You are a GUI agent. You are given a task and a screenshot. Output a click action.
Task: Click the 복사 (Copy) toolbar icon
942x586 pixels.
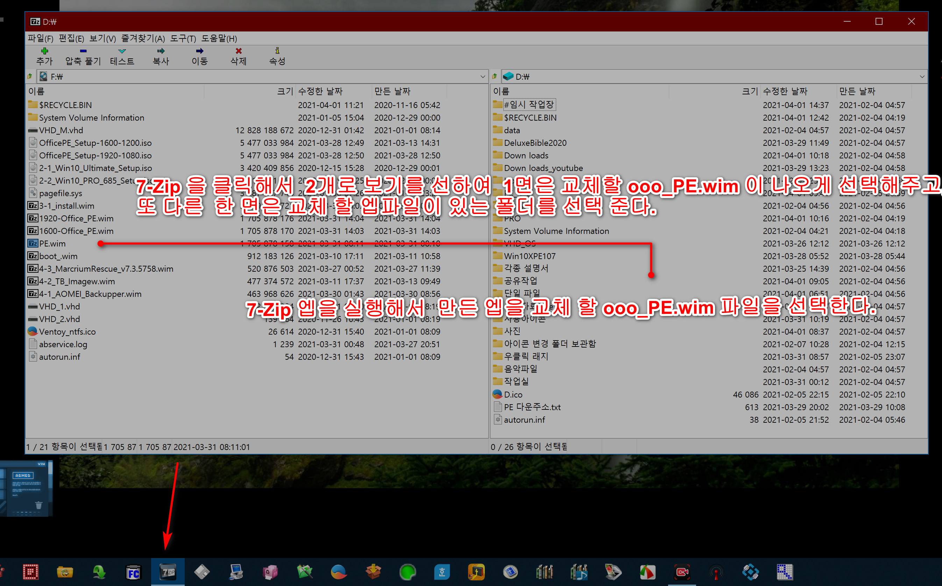[x=161, y=57]
